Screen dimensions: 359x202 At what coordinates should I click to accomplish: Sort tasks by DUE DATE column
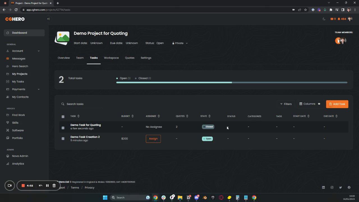[331, 116]
